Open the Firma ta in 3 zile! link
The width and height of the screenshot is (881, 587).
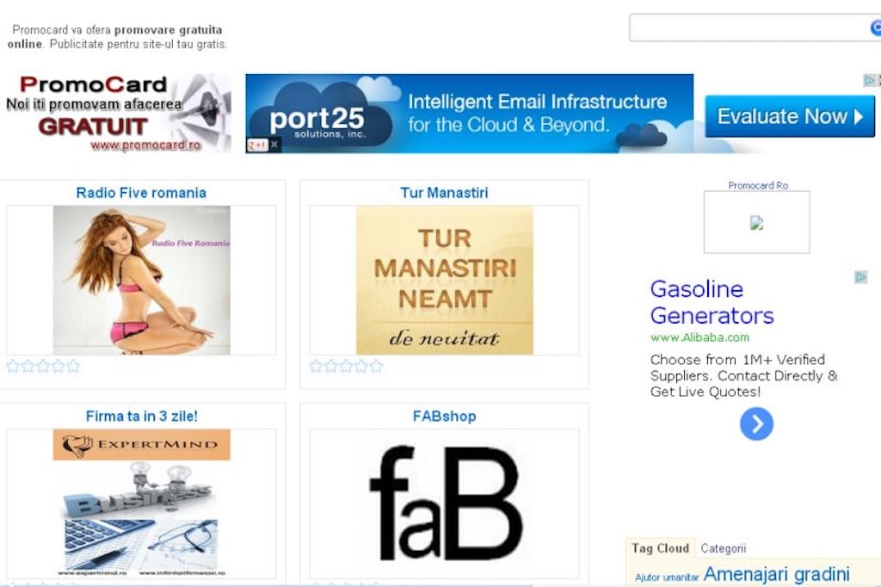pyautogui.click(x=142, y=416)
